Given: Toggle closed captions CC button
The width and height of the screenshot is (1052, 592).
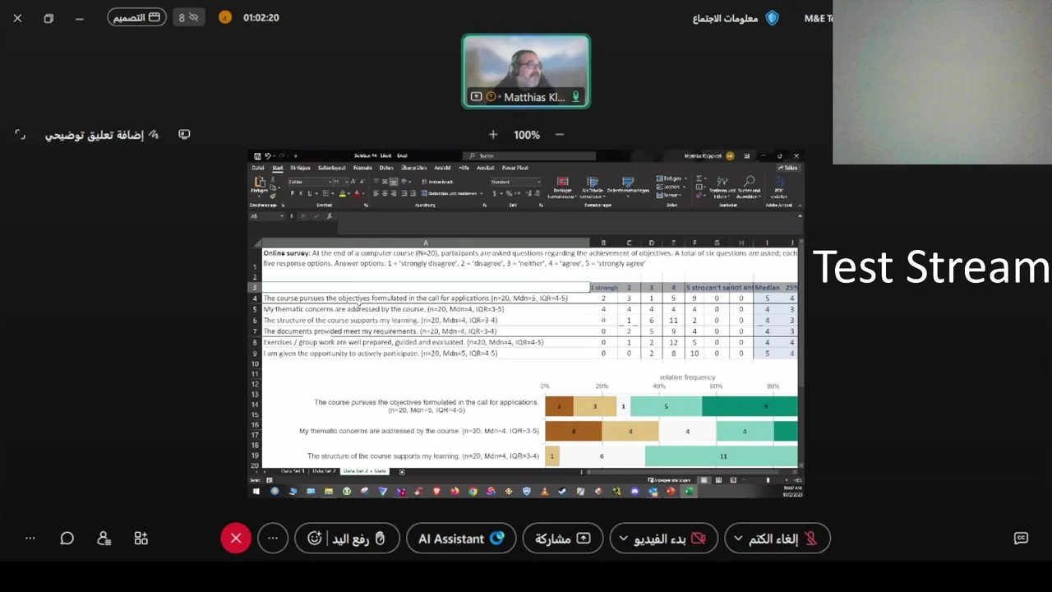Looking at the screenshot, I should (x=1021, y=538).
